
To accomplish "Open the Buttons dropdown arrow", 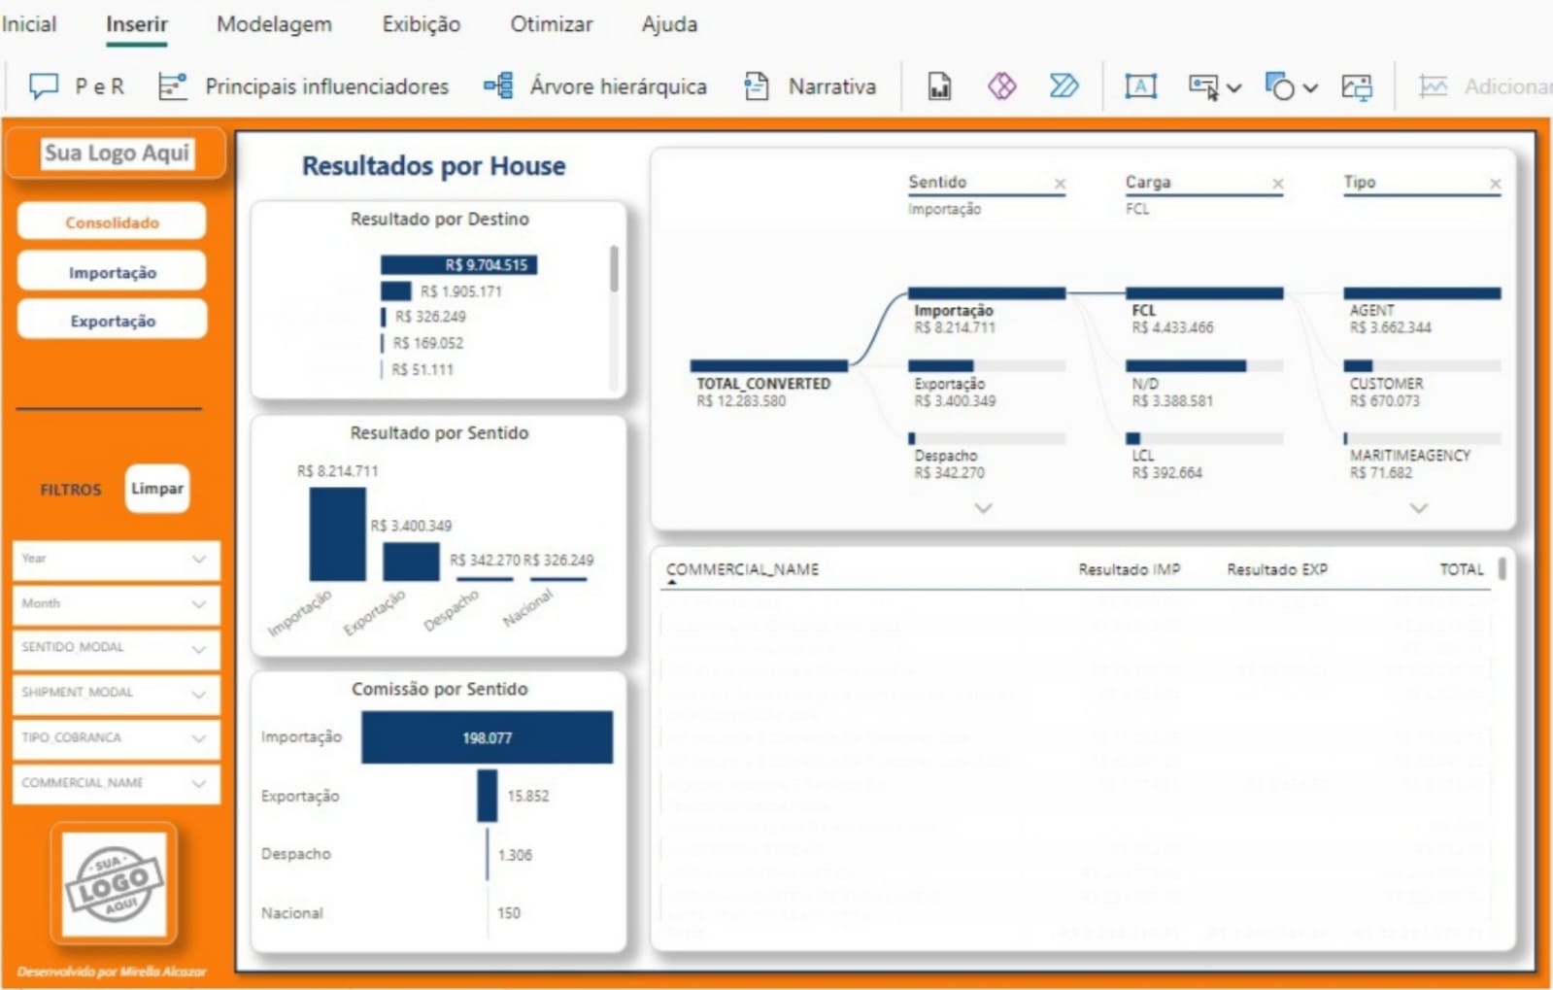I will pos(1233,88).
